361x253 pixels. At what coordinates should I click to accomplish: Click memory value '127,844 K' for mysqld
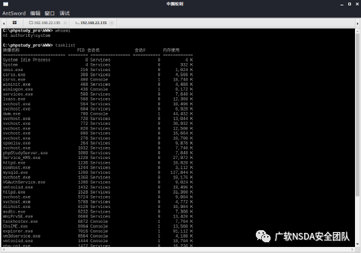[182, 172]
